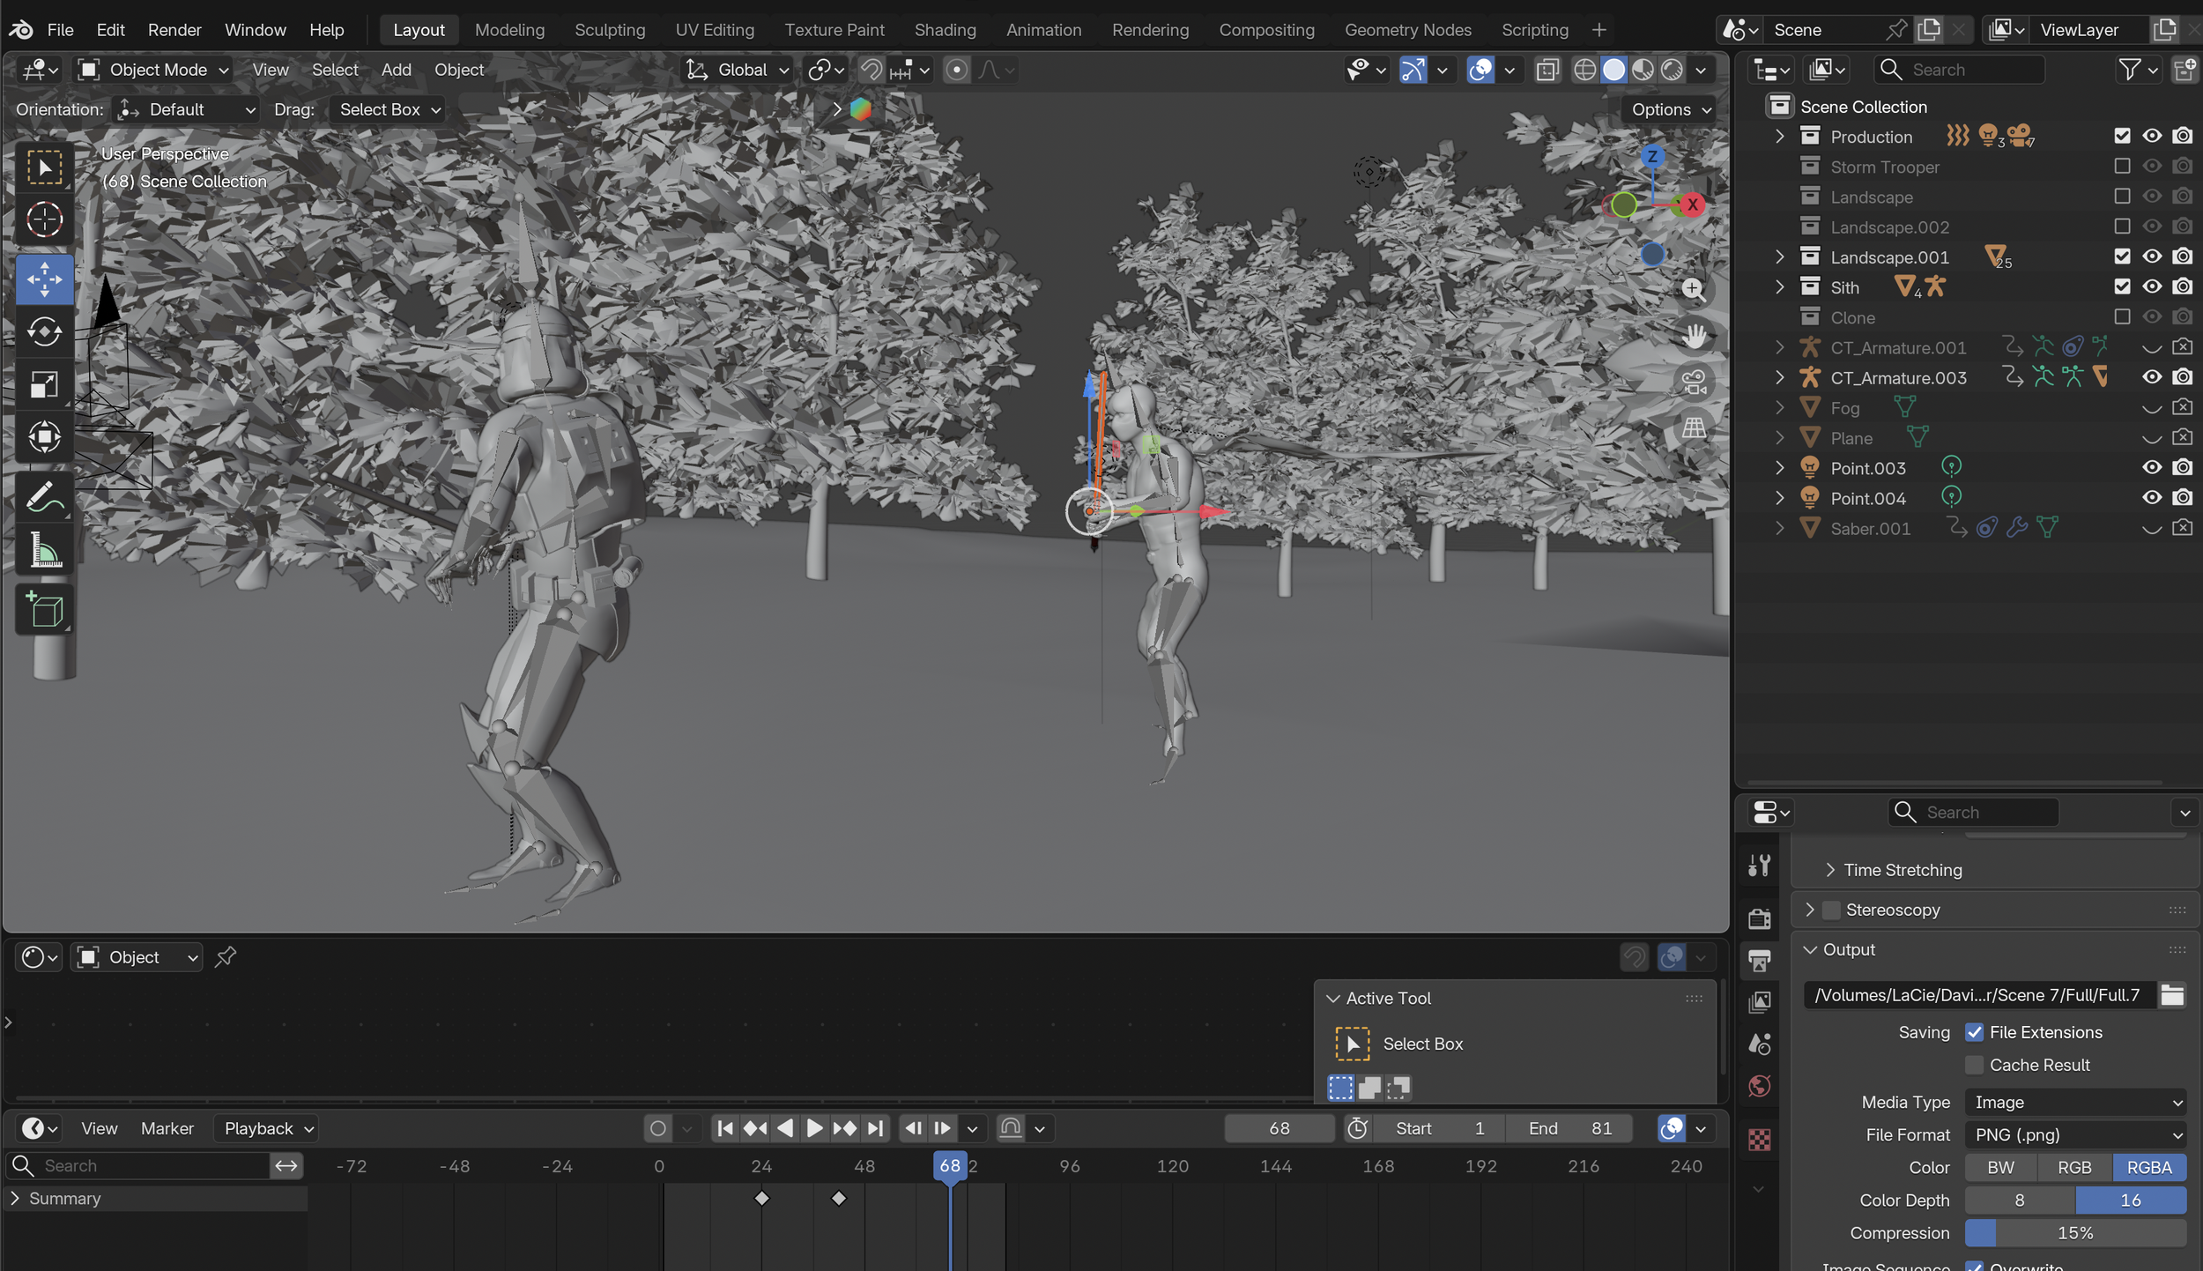Set color mode to RGB

pos(2073,1168)
